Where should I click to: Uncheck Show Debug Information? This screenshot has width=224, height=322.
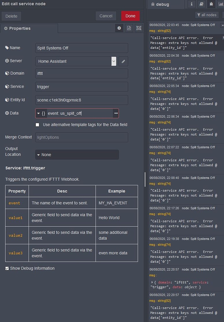[x=7, y=268]
